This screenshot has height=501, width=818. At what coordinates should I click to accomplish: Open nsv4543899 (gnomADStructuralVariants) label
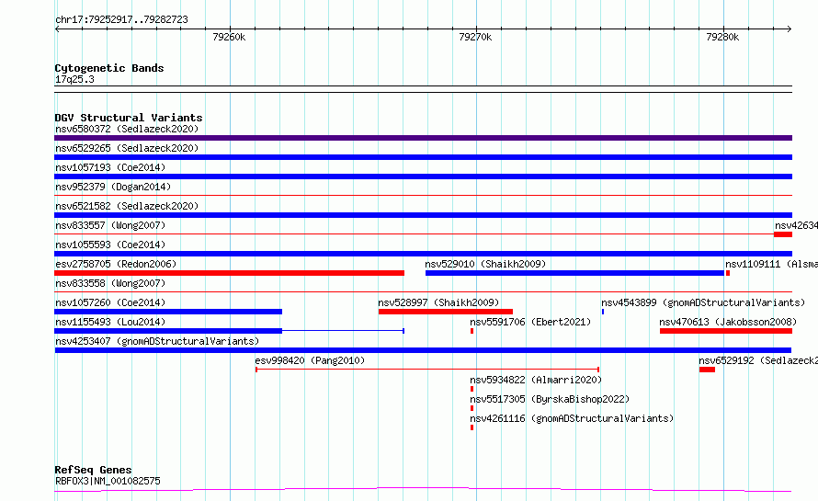pos(703,302)
